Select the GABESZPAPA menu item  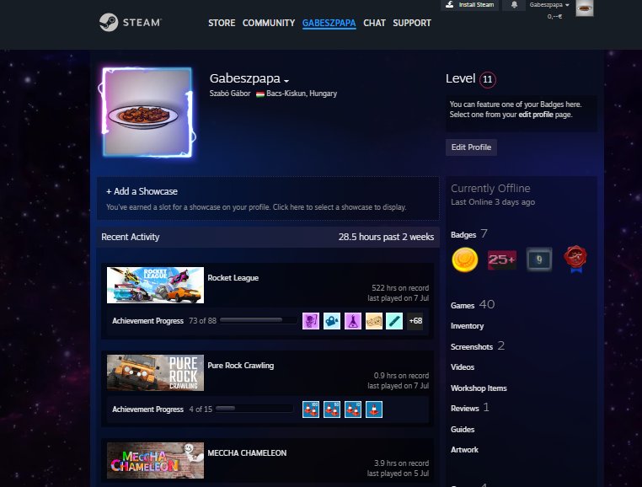point(329,23)
